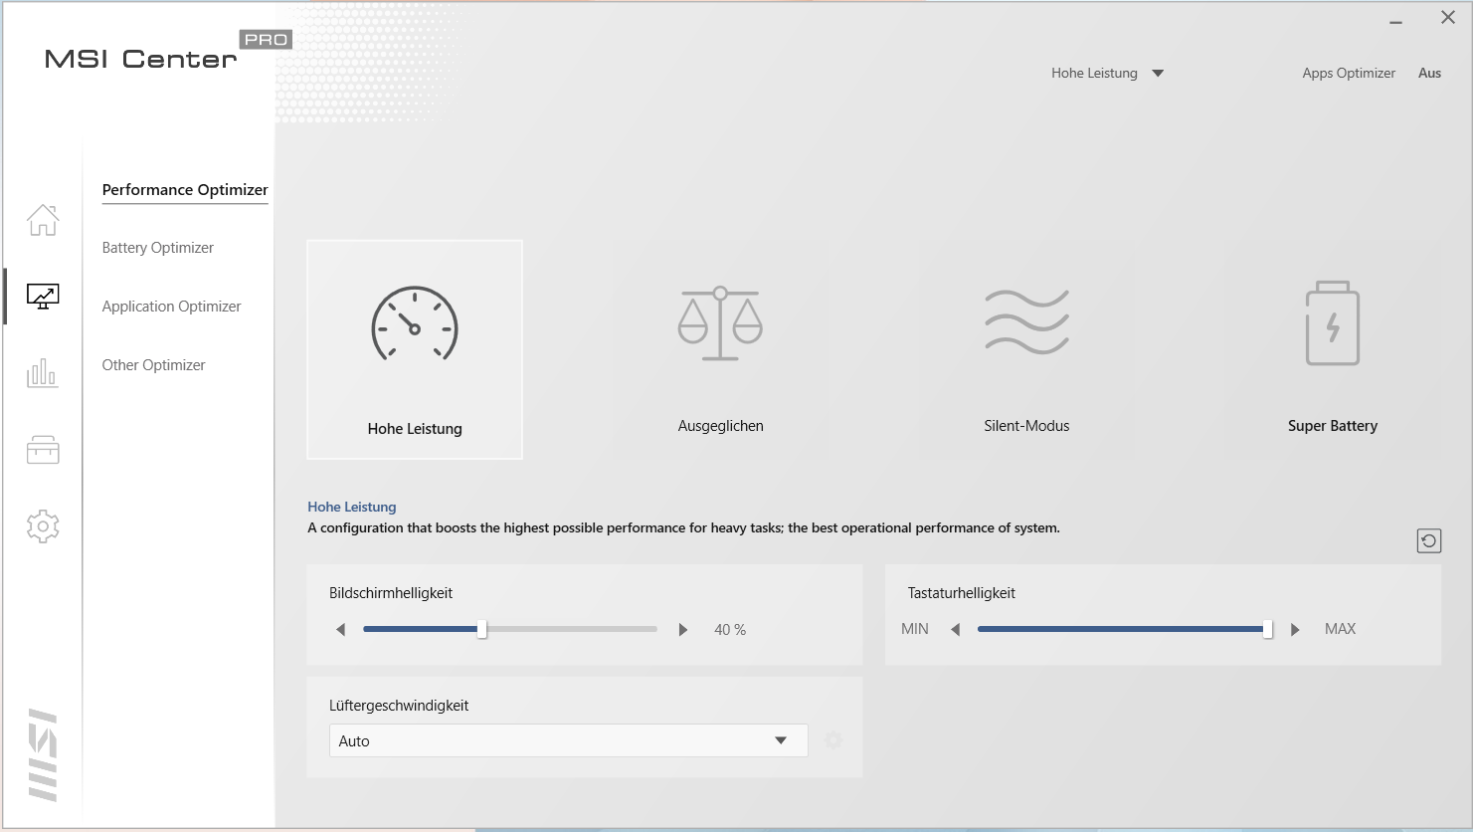Toggle Apps Optimizer Aus switch
This screenshot has height=832, width=1473.
pos(1429,73)
